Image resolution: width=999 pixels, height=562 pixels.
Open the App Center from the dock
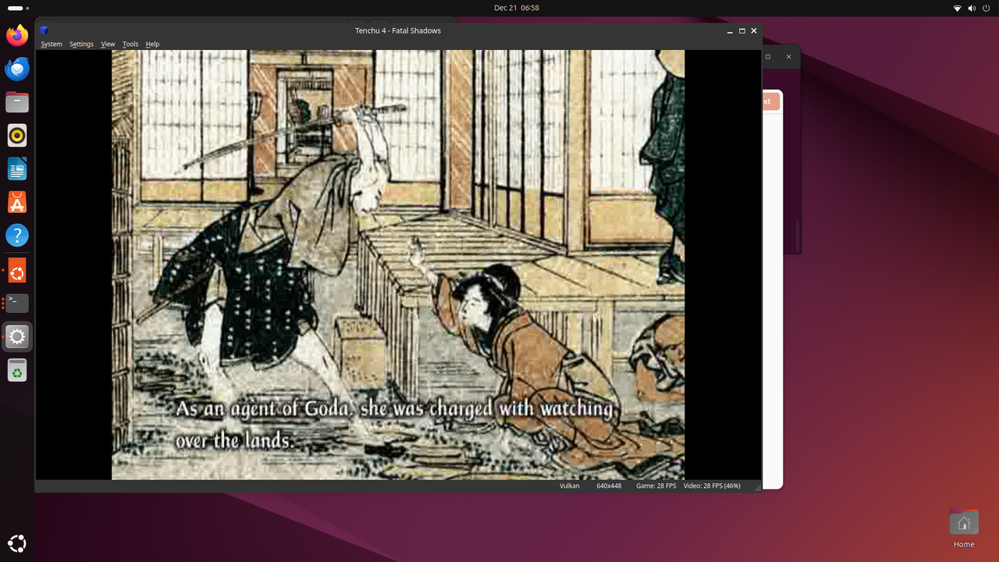(x=17, y=201)
